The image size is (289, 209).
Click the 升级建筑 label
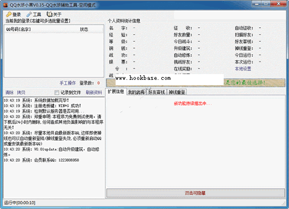pyautogui.click(x=183, y=49)
